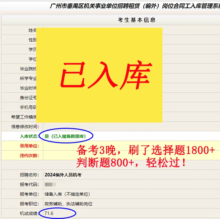Viewport: 220px width, 219px height.
Task: Click the '希望工作镇街' row label
Action: [x=24, y=117]
